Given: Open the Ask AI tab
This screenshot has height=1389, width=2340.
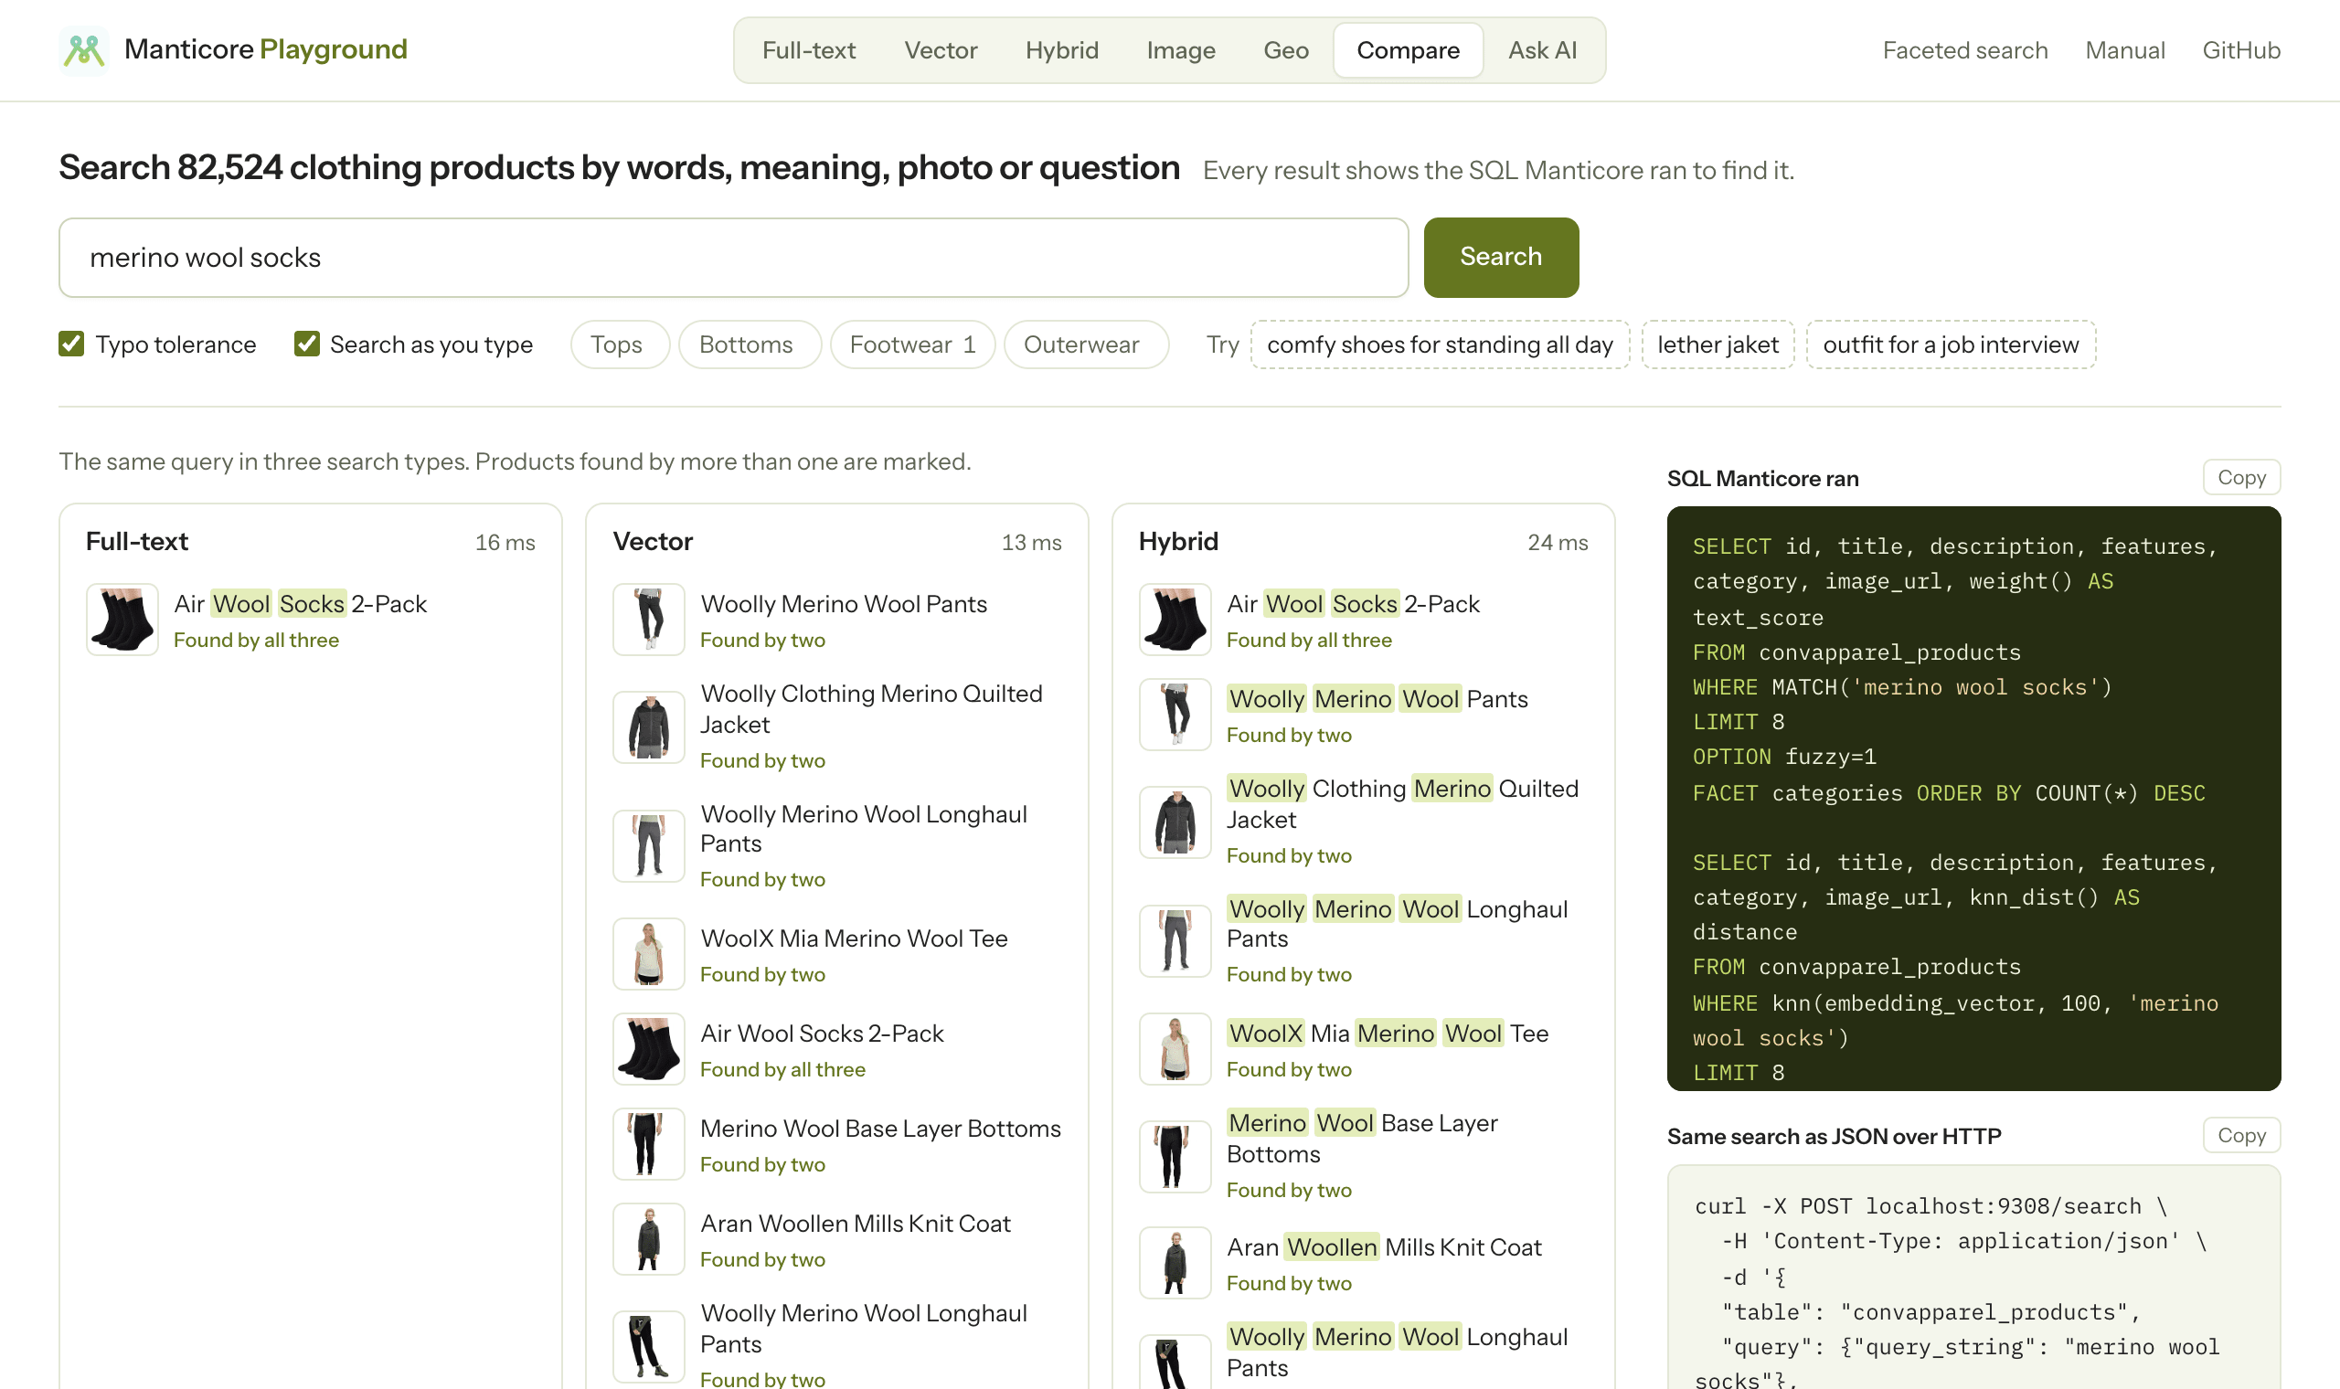Looking at the screenshot, I should point(1542,49).
